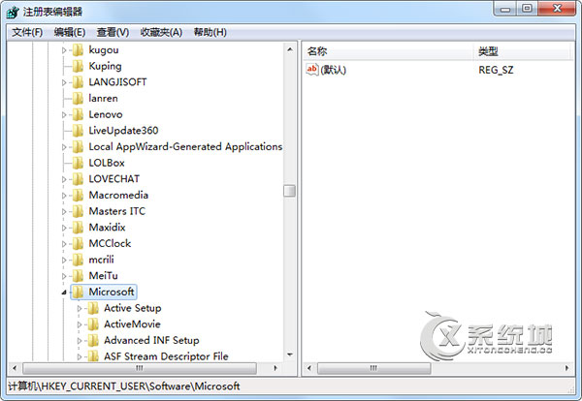Click the Maxidix folder icon
The height and width of the screenshot is (401, 582).
(78, 228)
